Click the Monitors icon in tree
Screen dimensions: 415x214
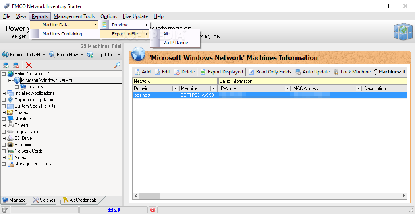coord(10,119)
